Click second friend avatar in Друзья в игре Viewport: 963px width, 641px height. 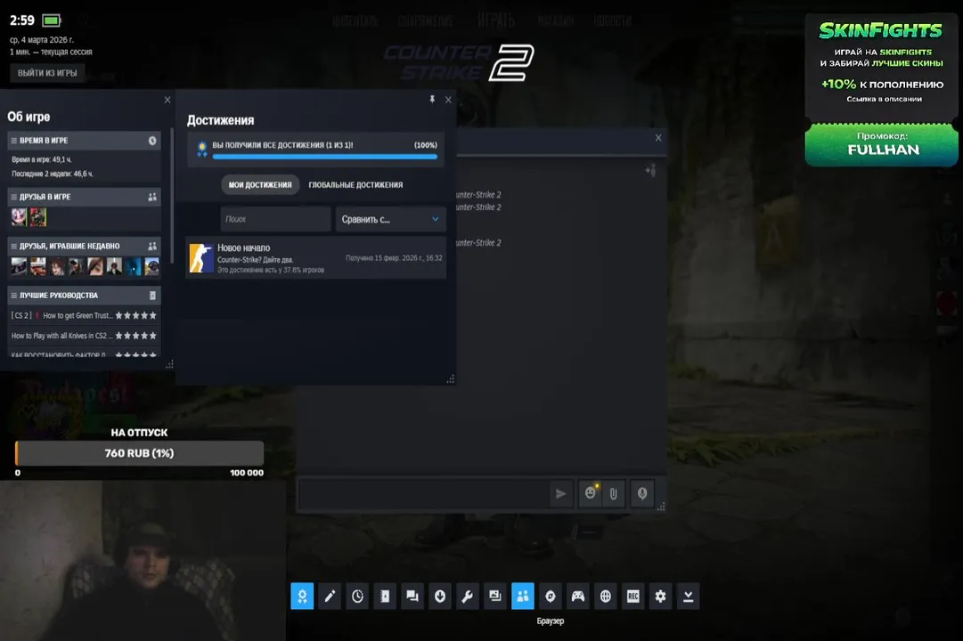coord(38,216)
